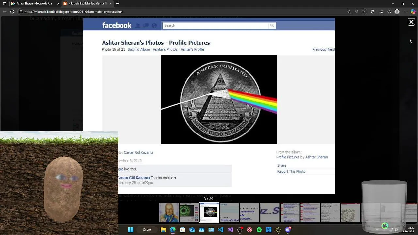Open Ashtar's Photos link
Viewport: 418px width, 235px height.
[x=165, y=49]
